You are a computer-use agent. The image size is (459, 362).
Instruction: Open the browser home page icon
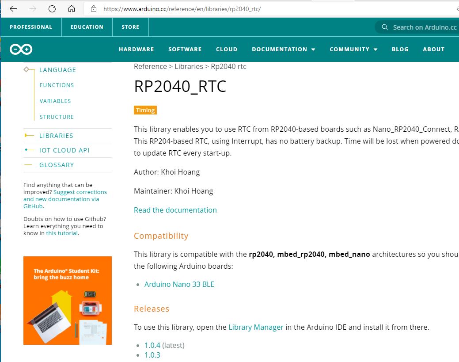pos(72,8)
